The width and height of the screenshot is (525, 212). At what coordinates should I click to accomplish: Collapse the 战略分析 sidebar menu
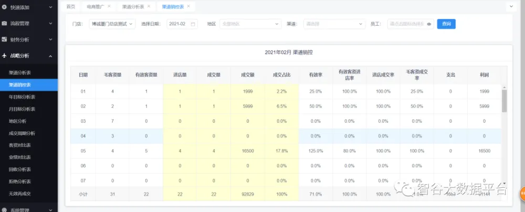pyautogui.click(x=50, y=56)
